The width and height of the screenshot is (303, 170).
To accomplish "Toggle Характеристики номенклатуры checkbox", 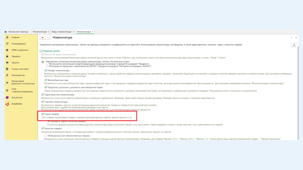I will [42, 95].
